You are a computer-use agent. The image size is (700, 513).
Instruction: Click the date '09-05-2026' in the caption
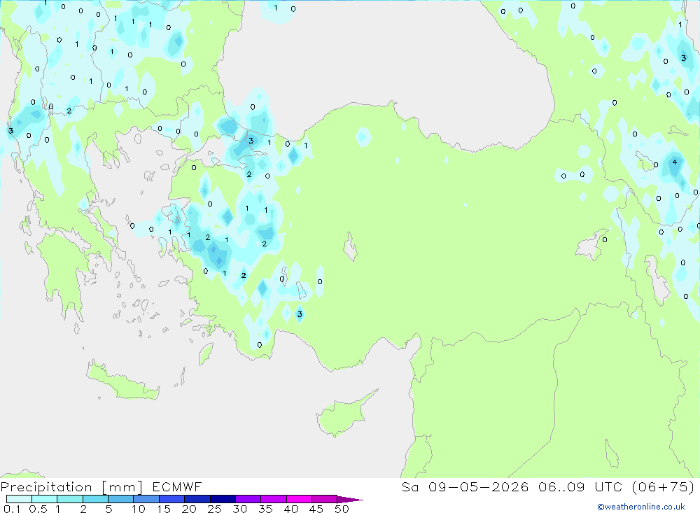pyautogui.click(x=479, y=486)
